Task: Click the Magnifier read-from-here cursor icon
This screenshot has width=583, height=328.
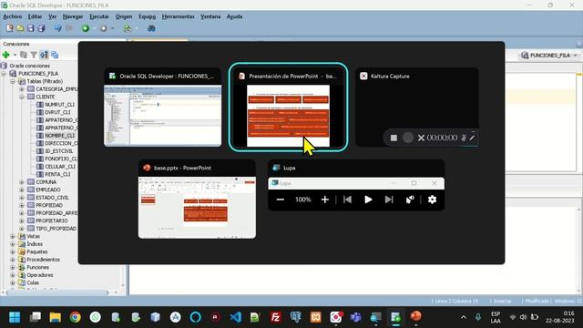Action: click(410, 200)
